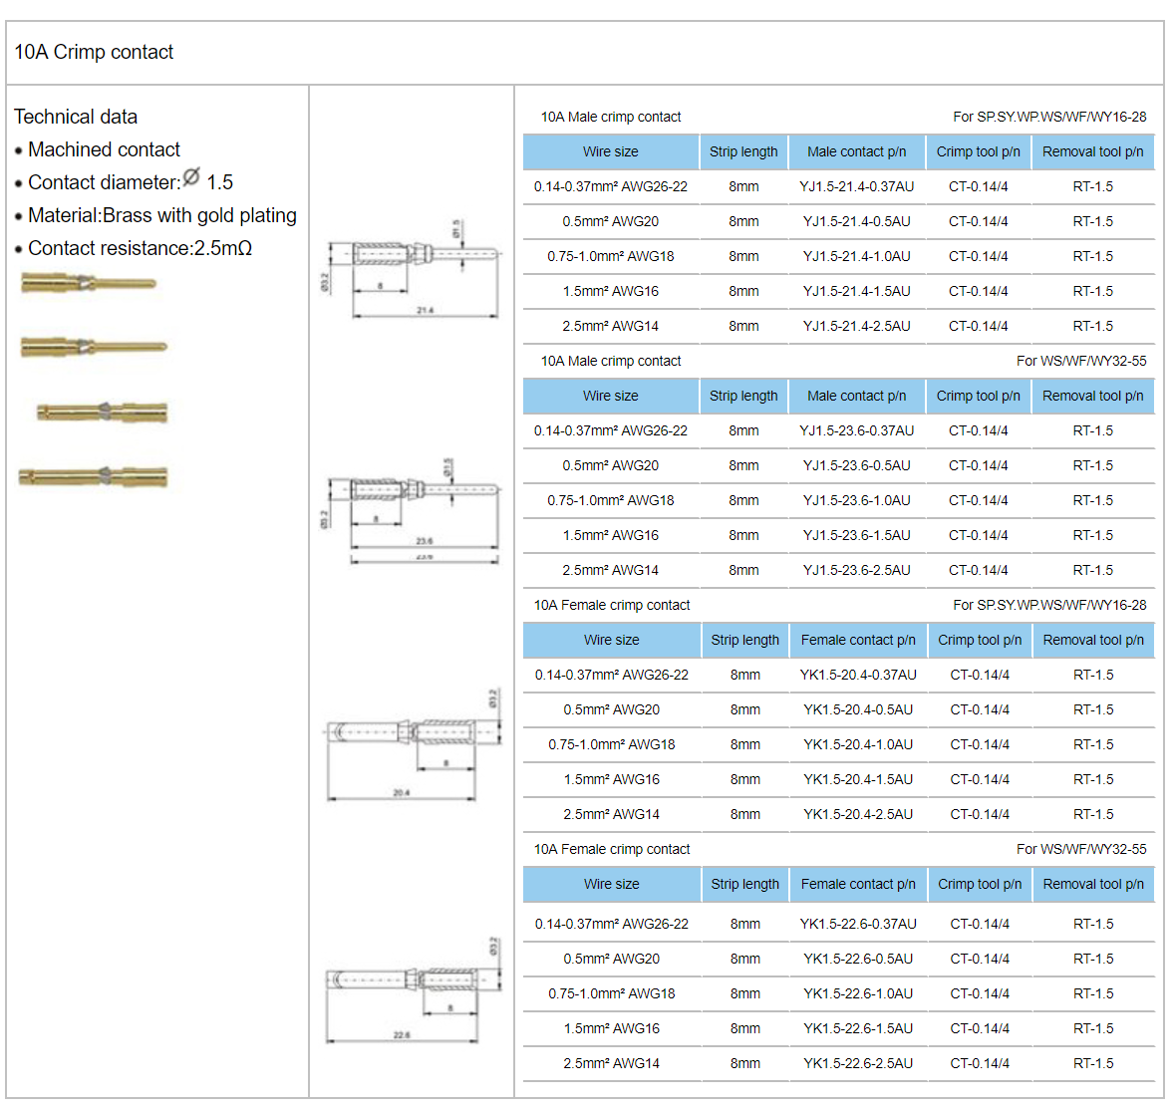Click the 20.4 female contact dimension drawing

(413, 745)
